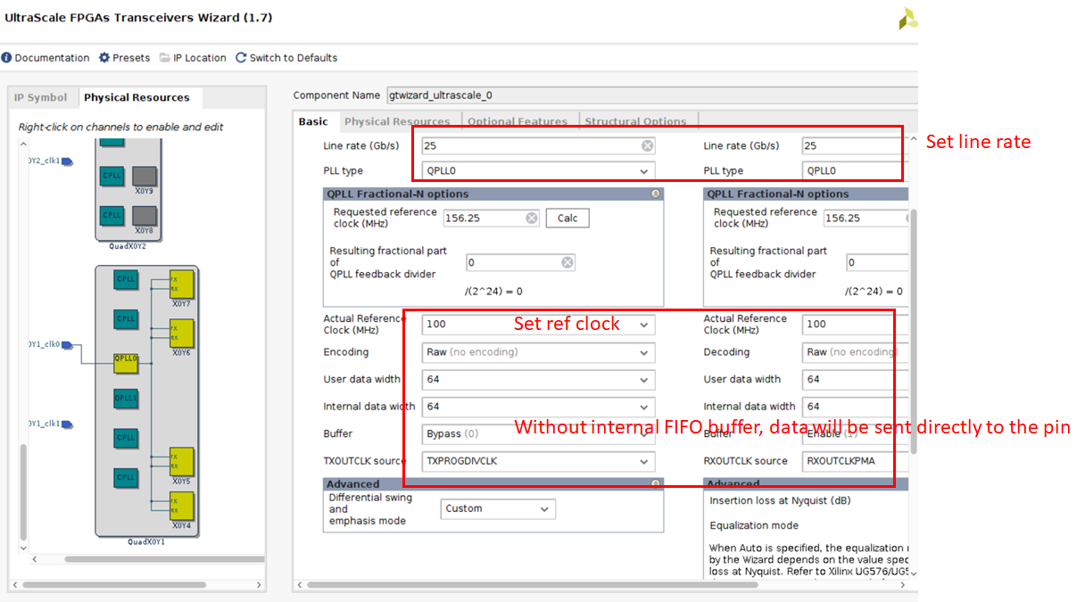Click left panel bottom scrollbar right arrow
Viewport: 1085px width, 602px height.
258,586
